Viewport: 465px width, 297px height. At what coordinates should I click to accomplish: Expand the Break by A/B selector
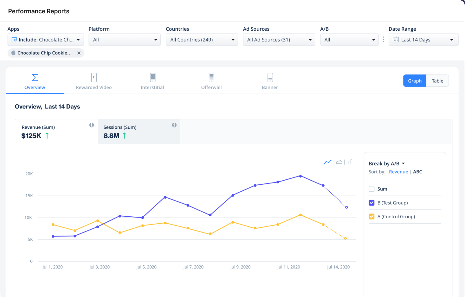[387, 164]
